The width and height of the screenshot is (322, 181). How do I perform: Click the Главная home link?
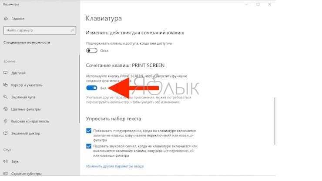[18, 19]
